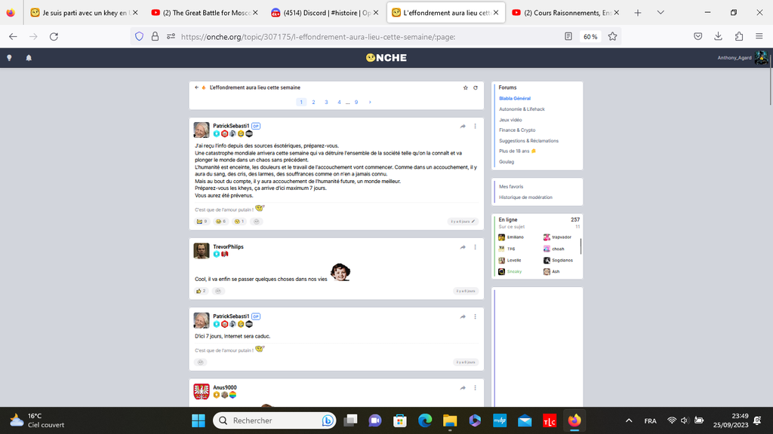Go to page 2 of the topic
773x434 pixels.
[x=313, y=102]
